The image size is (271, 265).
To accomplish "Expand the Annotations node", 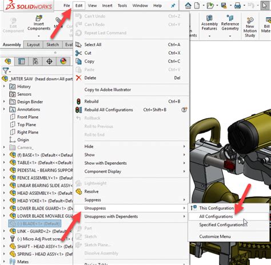I will [4, 109].
